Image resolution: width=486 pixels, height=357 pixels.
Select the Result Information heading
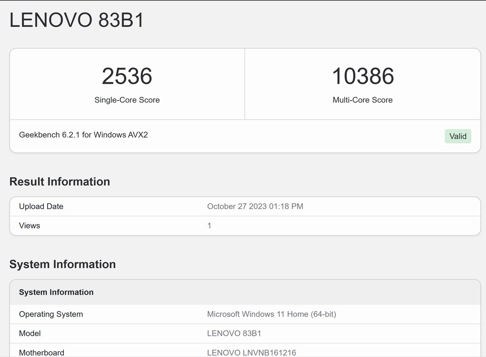coord(60,182)
